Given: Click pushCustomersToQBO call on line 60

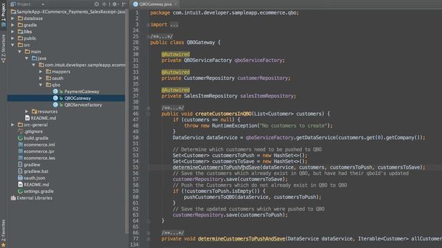Looking at the screenshot, I should click(x=209, y=197).
